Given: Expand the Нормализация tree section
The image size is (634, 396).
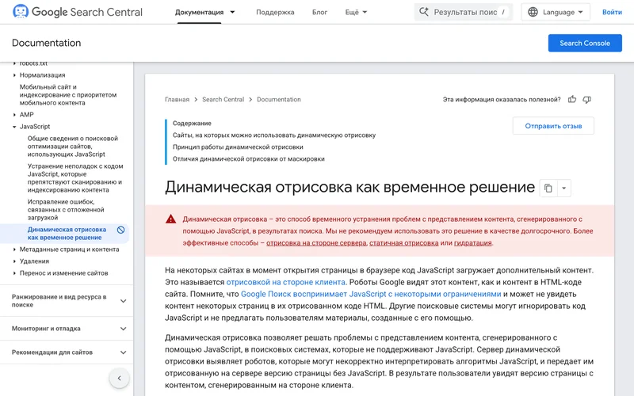Looking at the screenshot, I should pyautogui.click(x=14, y=75).
